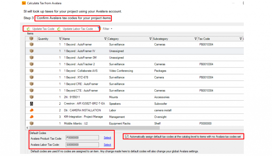Click the box icon for Collaborate AVS row
272x156 pixels.
(x=31, y=70)
